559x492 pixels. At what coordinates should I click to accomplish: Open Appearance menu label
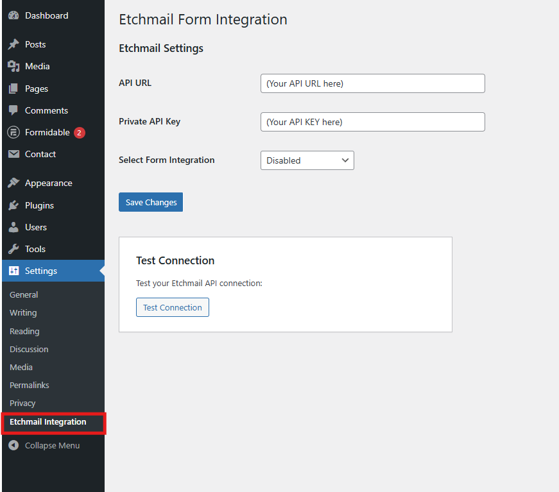coord(49,183)
